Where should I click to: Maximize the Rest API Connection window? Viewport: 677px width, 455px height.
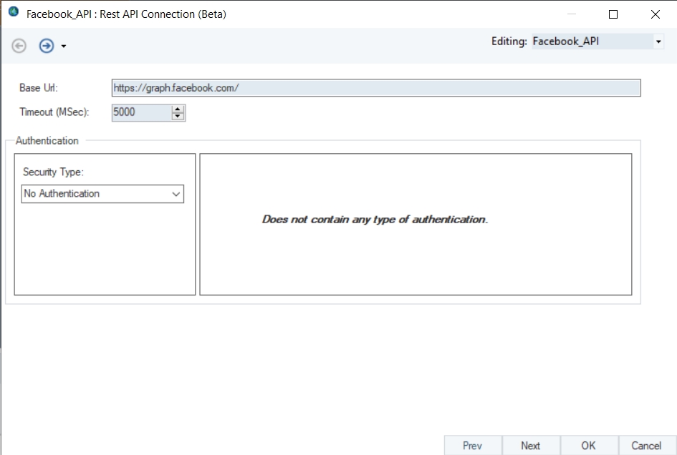pos(613,14)
